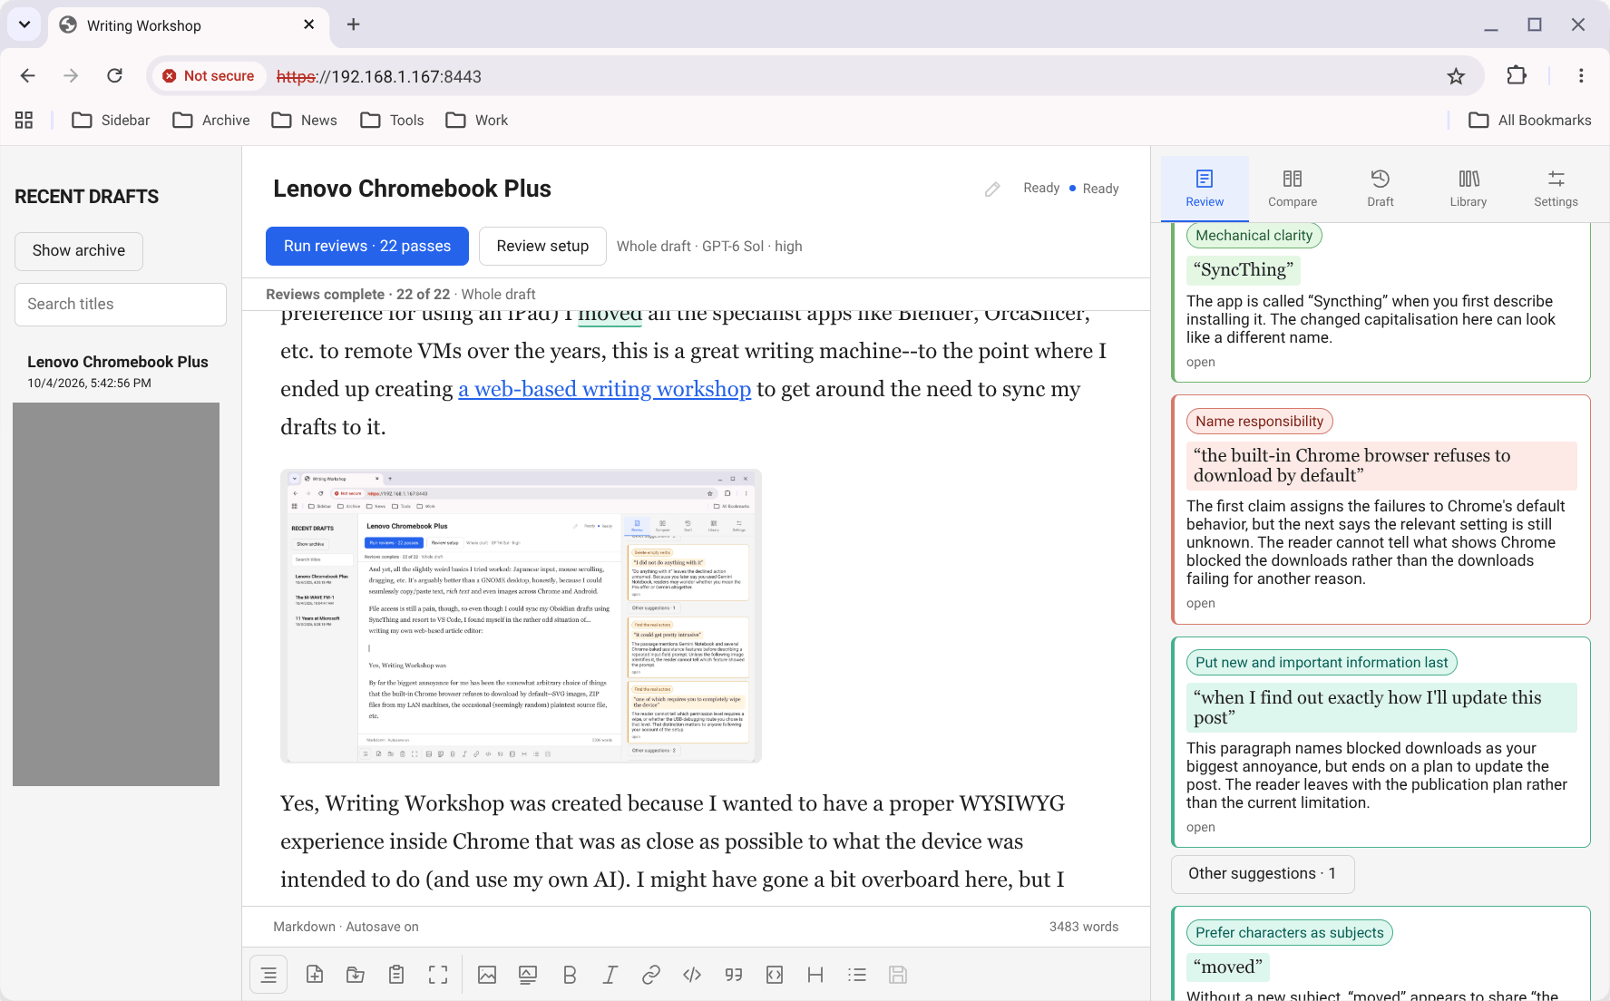Open Review setup

tap(542, 247)
